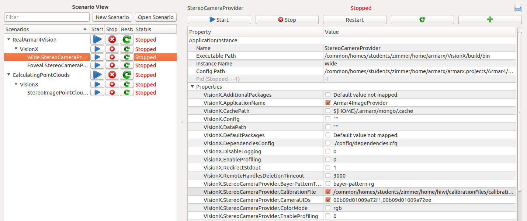Viewport: 527px width, 221px height.
Task: Start VisionX under CalculatingPointClouds
Action: pyautogui.click(x=97, y=84)
